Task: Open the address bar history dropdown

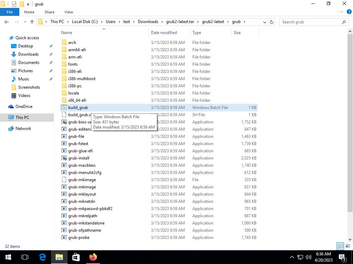Action: pyautogui.click(x=264, y=22)
